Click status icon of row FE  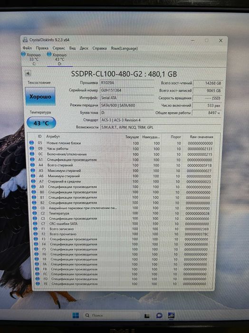pos(38,283)
